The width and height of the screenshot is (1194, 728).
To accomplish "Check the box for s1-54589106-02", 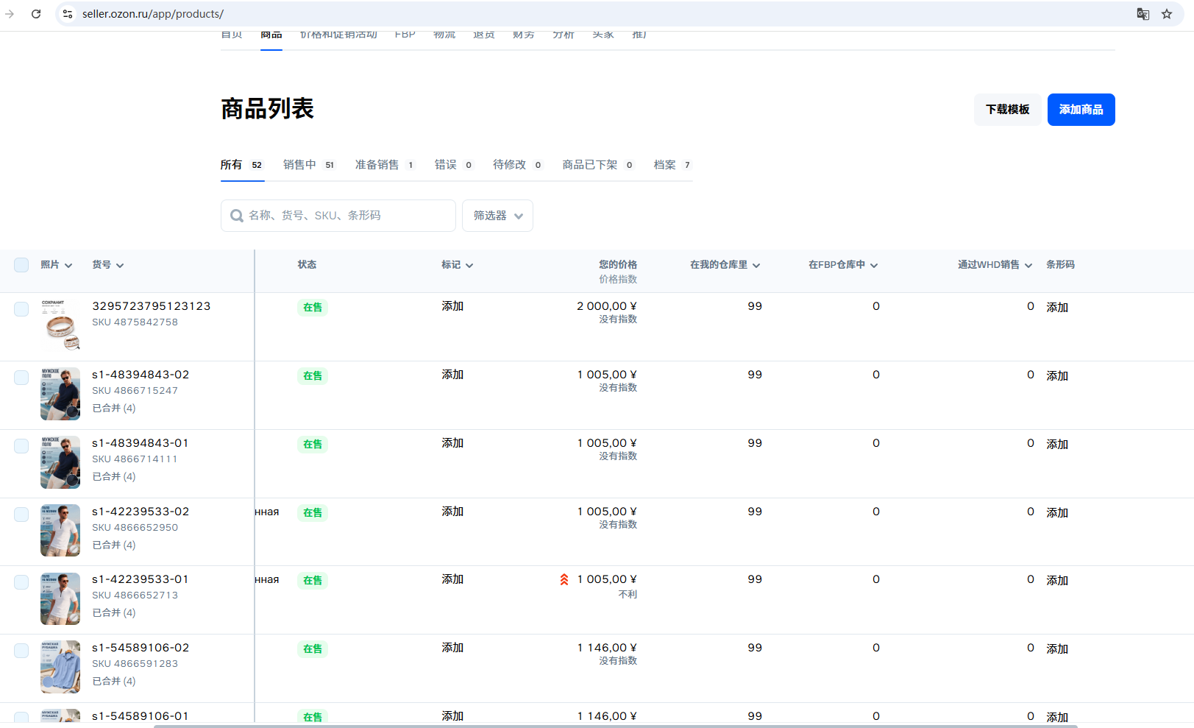I will click(21, 651).
